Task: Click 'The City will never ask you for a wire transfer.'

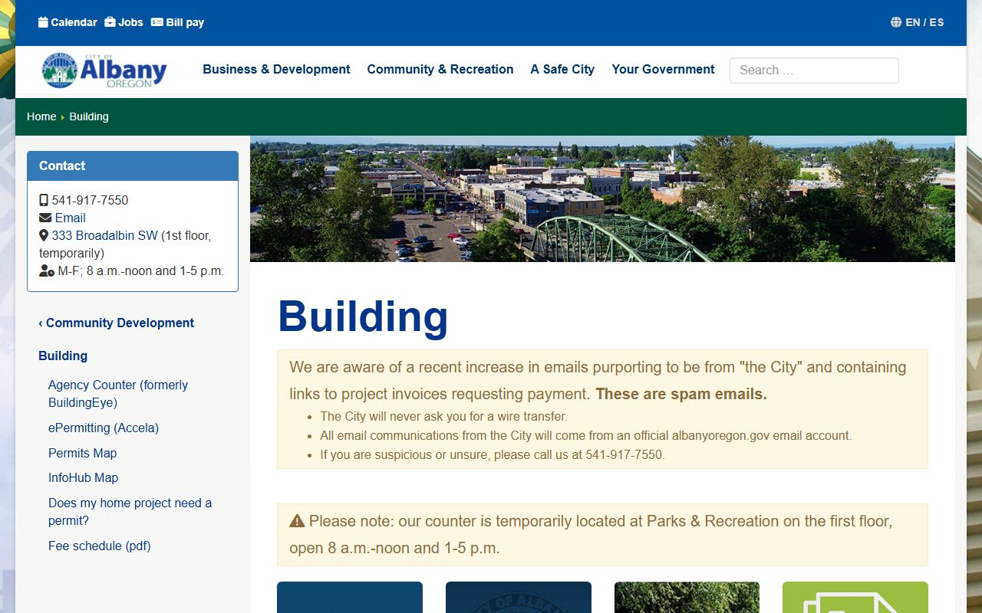Action: click(x=443, y=417)
